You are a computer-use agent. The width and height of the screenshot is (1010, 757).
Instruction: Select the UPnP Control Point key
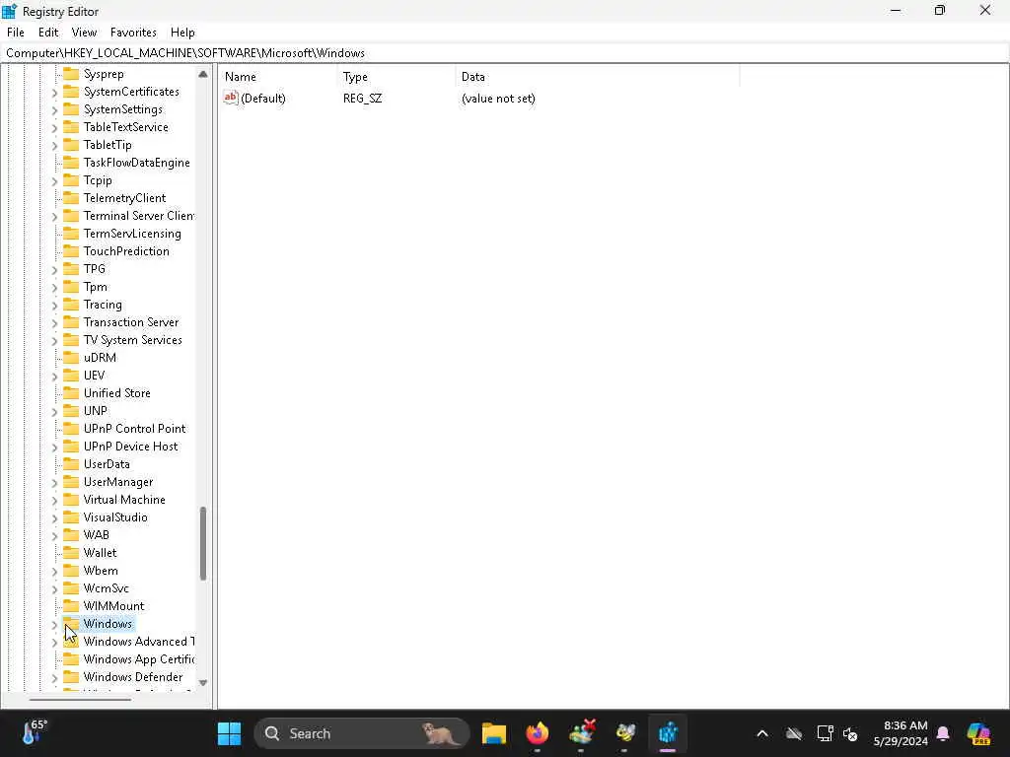(x=134, y=429)
